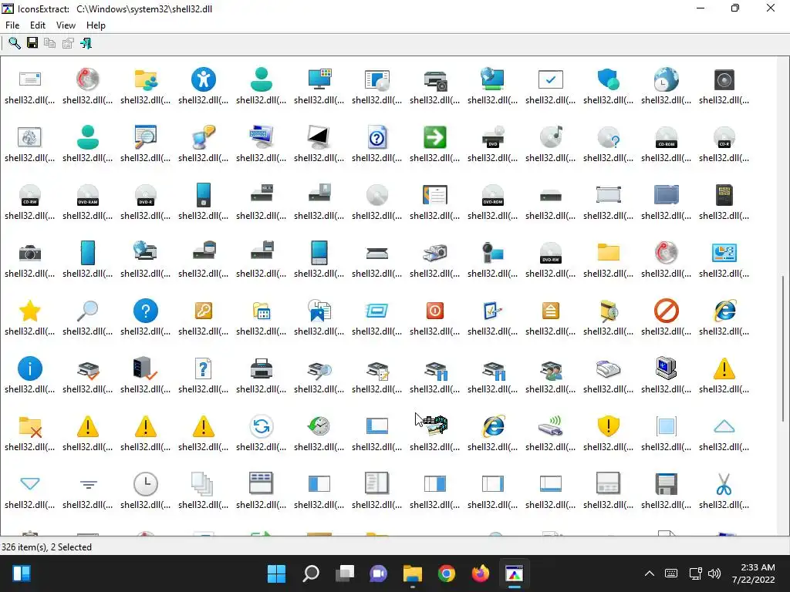The height and width of the screenshot is (592, 790).
Task: Select the stacked pages copy icon
Action: [204, 484]
